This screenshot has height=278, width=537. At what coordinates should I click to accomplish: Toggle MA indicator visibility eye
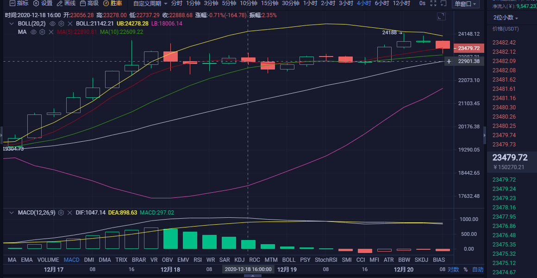33,32
